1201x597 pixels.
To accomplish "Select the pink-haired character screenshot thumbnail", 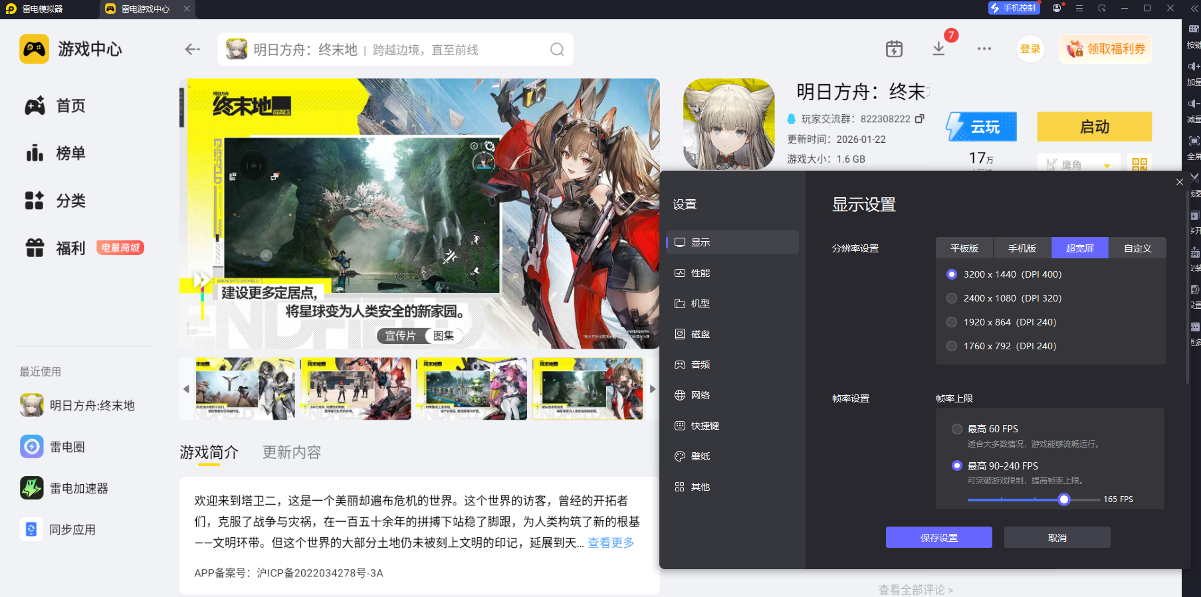I will coord(472,389).
